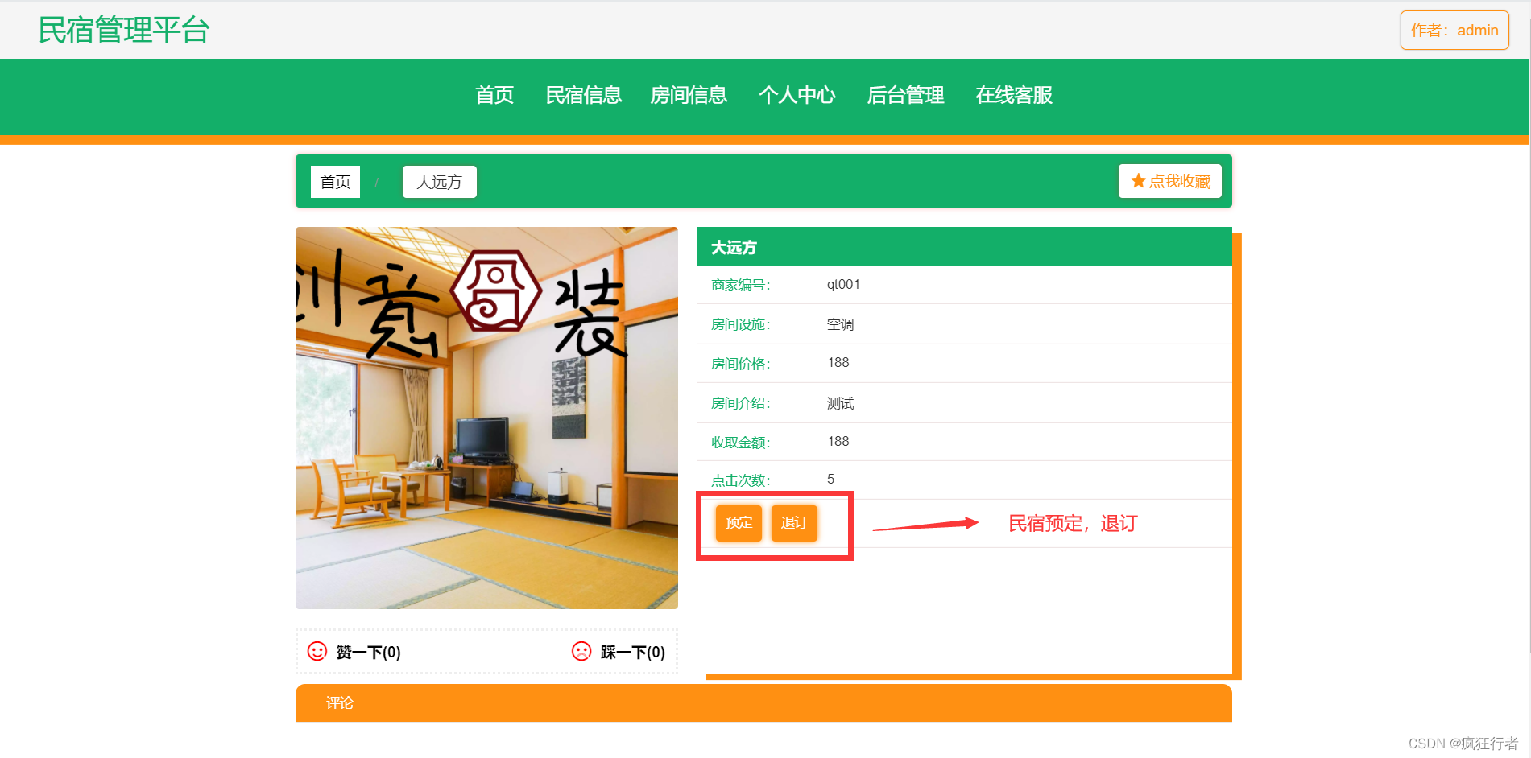Click the 房间价格 label
The height and width of the screenshot is (758, 1531).
tap(741, 364)
